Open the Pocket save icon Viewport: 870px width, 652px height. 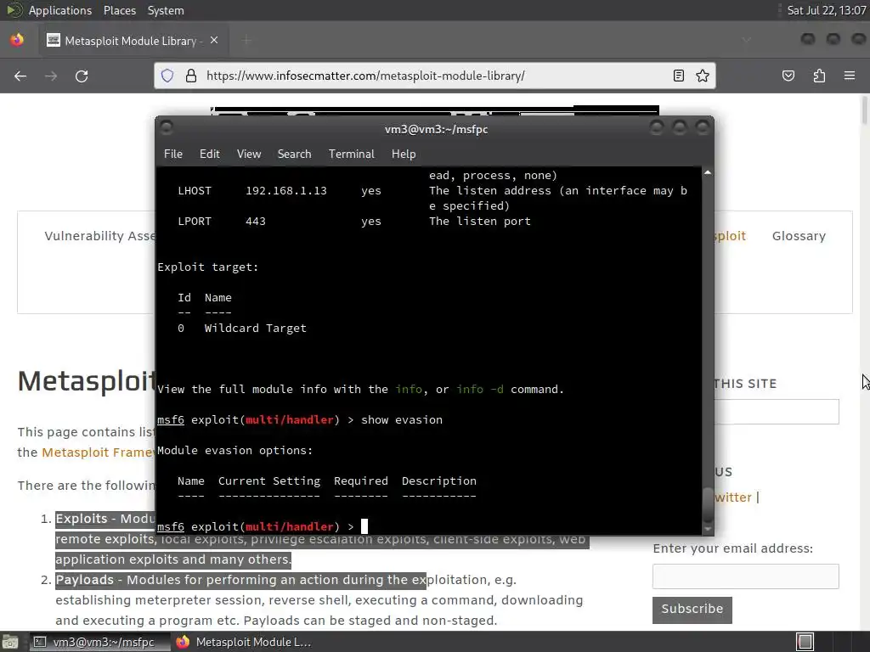[788, 76]
